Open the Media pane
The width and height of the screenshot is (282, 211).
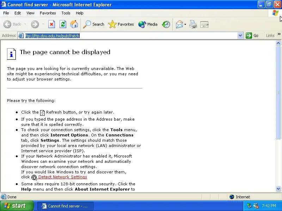tap(148, 24)
